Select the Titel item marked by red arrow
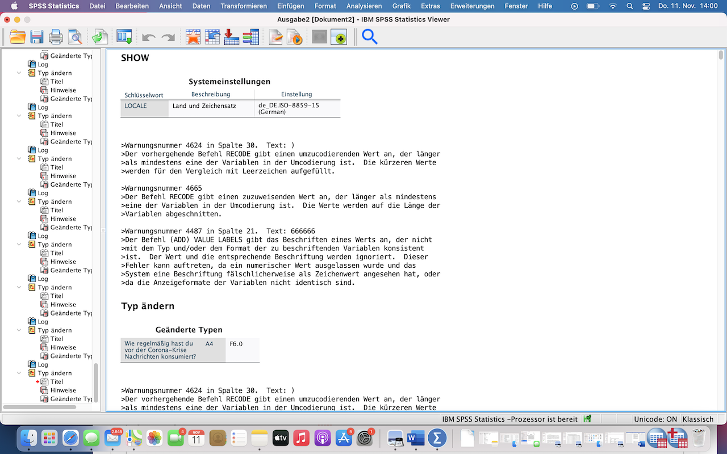The height and width of the screenshot is (454, 727). coord(57,382)
